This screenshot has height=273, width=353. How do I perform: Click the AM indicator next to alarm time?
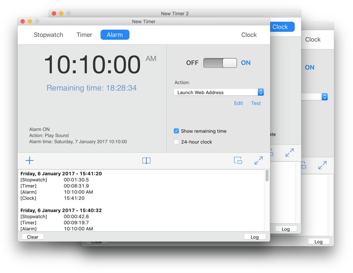tap(151, 58)
